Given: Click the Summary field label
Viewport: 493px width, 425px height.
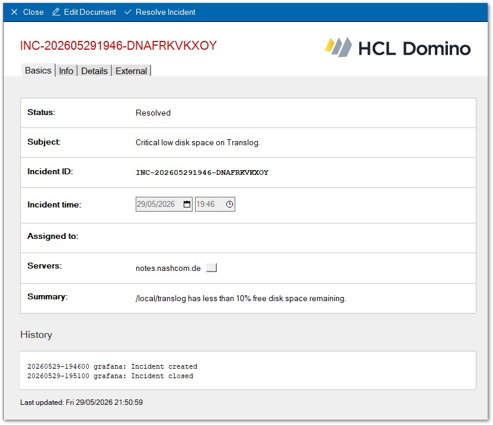Looking at the screenshot, I should (47, 296).
